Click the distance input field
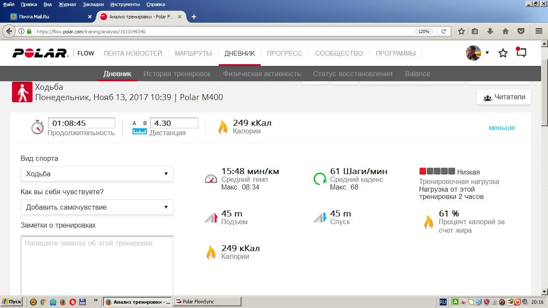This screenshot has width=548, height=308. click(x=174, y=123)
